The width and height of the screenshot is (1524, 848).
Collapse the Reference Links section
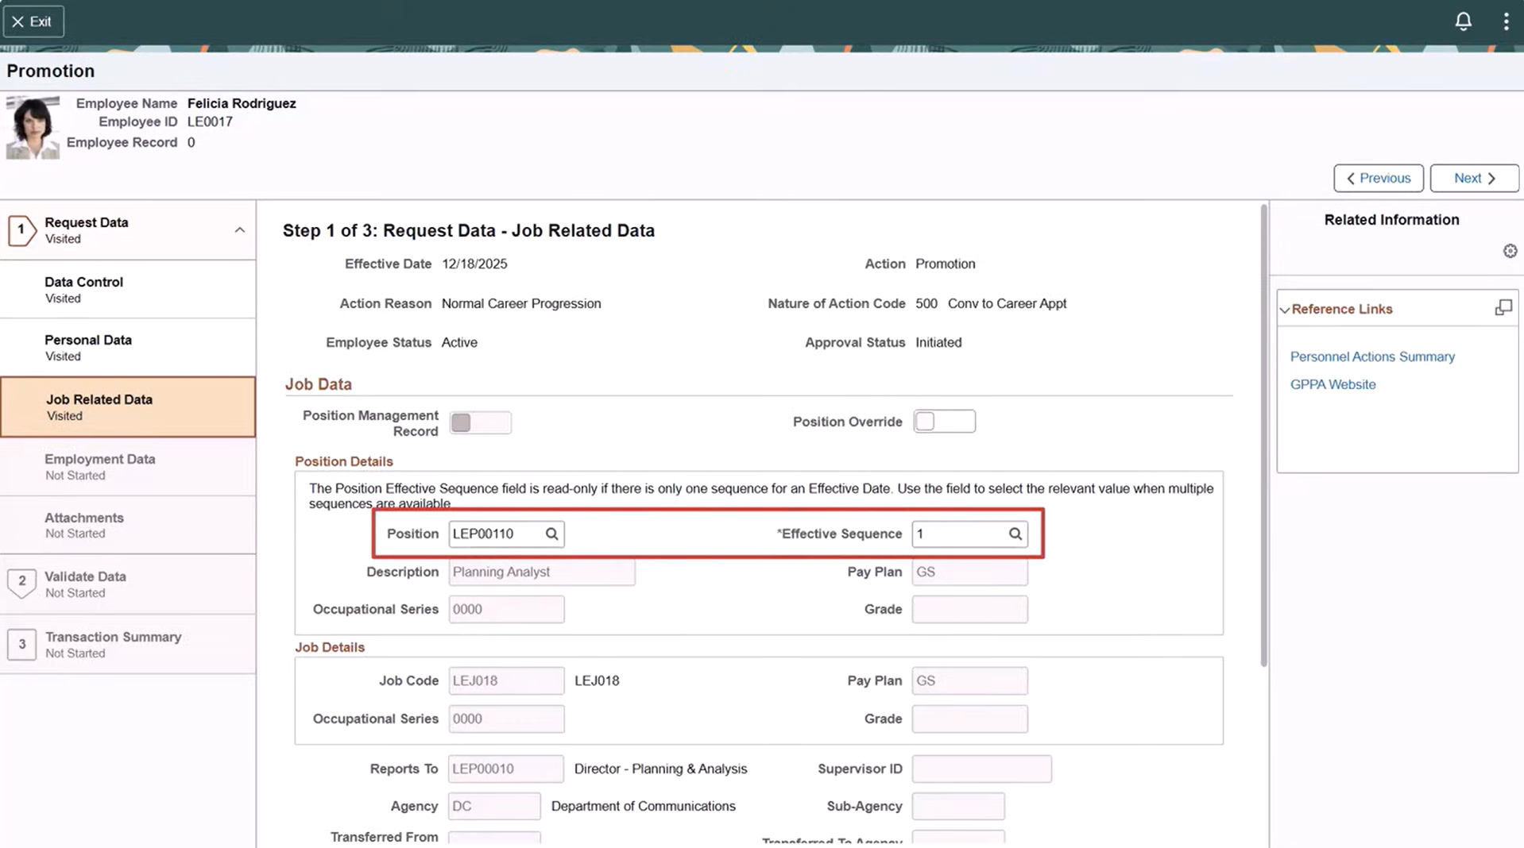click(x=1285, y=310)
